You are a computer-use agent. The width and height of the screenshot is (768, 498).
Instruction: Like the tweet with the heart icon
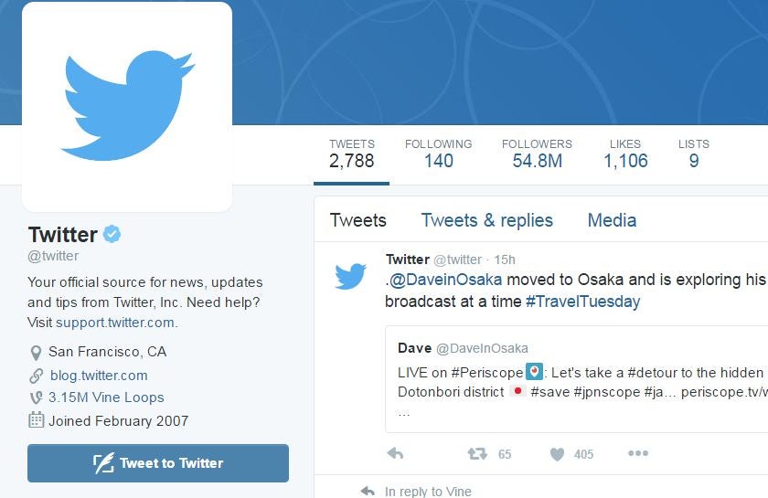(558, 454)
